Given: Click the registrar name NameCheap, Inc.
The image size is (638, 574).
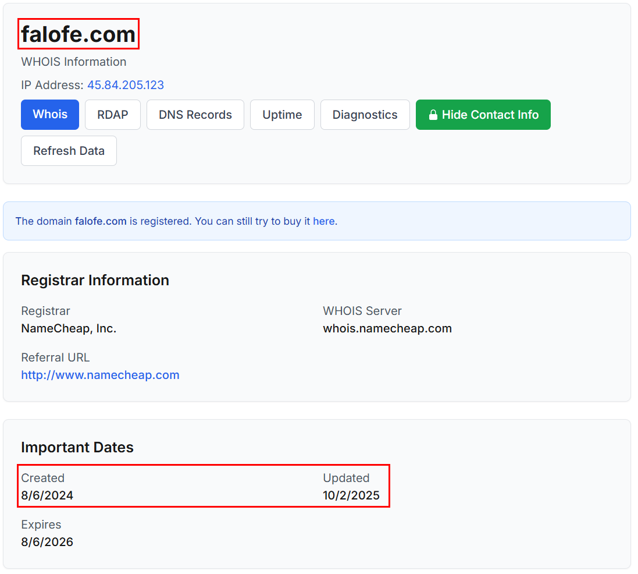Looking at the screenshot, I should (x=69, y=328).
